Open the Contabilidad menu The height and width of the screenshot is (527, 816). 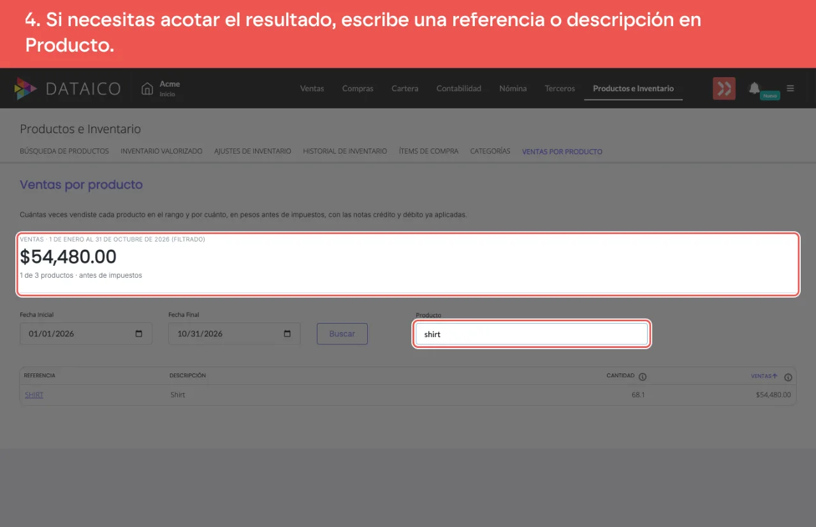(459, 89)
